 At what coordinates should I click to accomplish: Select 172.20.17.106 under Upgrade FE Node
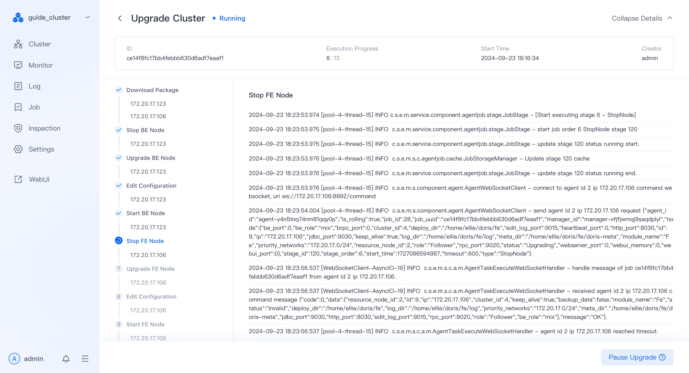pos(148,282)
